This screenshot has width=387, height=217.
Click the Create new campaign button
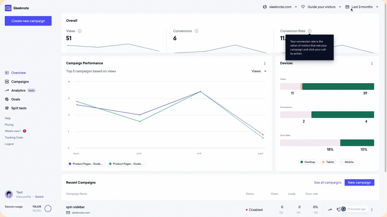28,21
